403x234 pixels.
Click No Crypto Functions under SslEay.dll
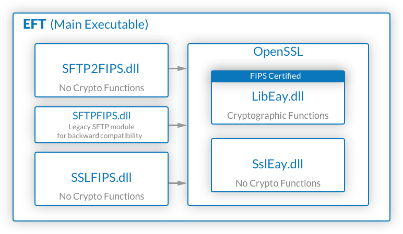point(278,183)
